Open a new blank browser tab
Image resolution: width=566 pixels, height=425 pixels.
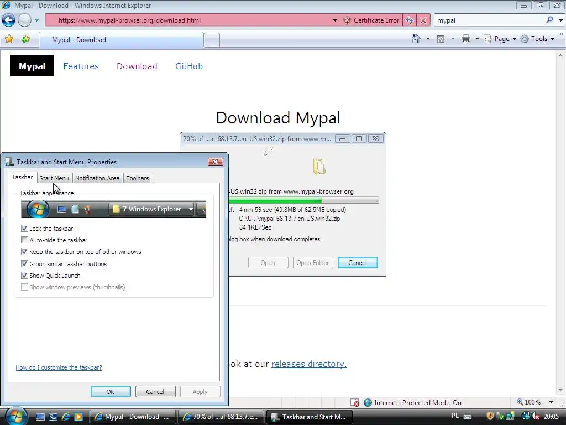(x=212, y=40)
